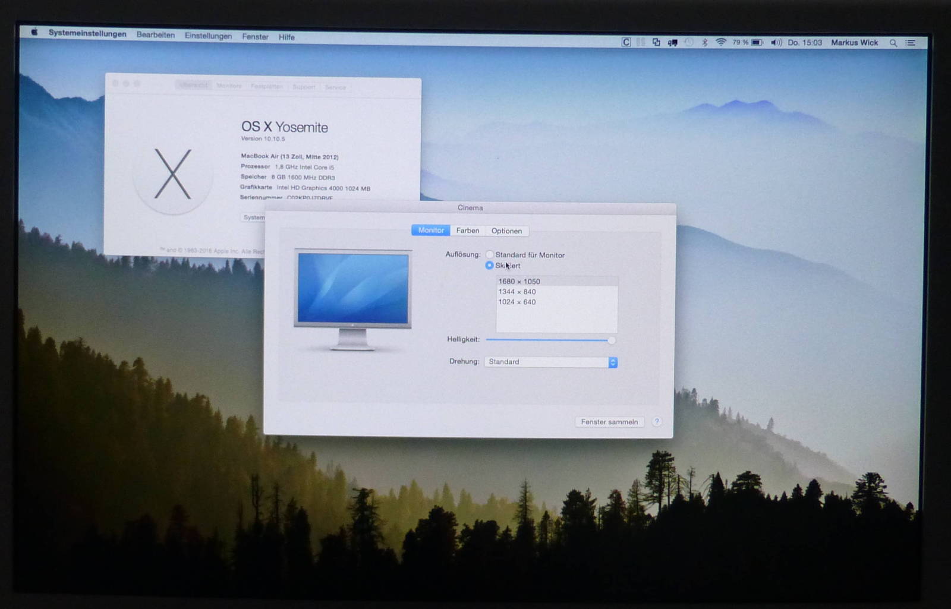Choose the 1344 × 840 resolution
This screenshot has width=951, height=609.
click(517, 292)
